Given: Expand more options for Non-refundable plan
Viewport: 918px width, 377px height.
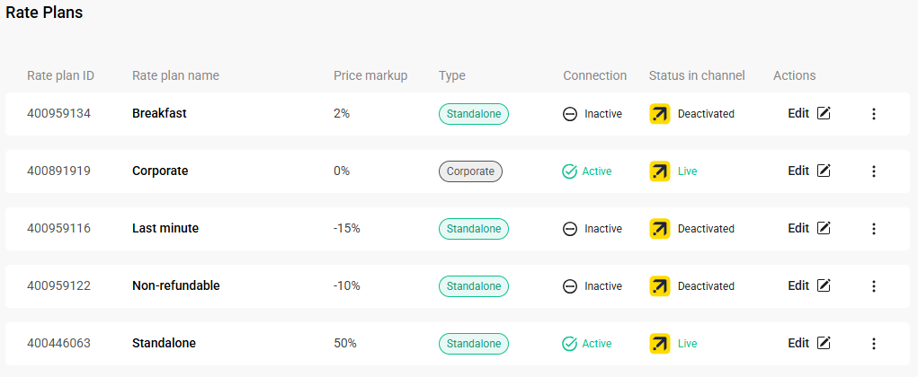Looking at the screenshot, I should (873, 286).
